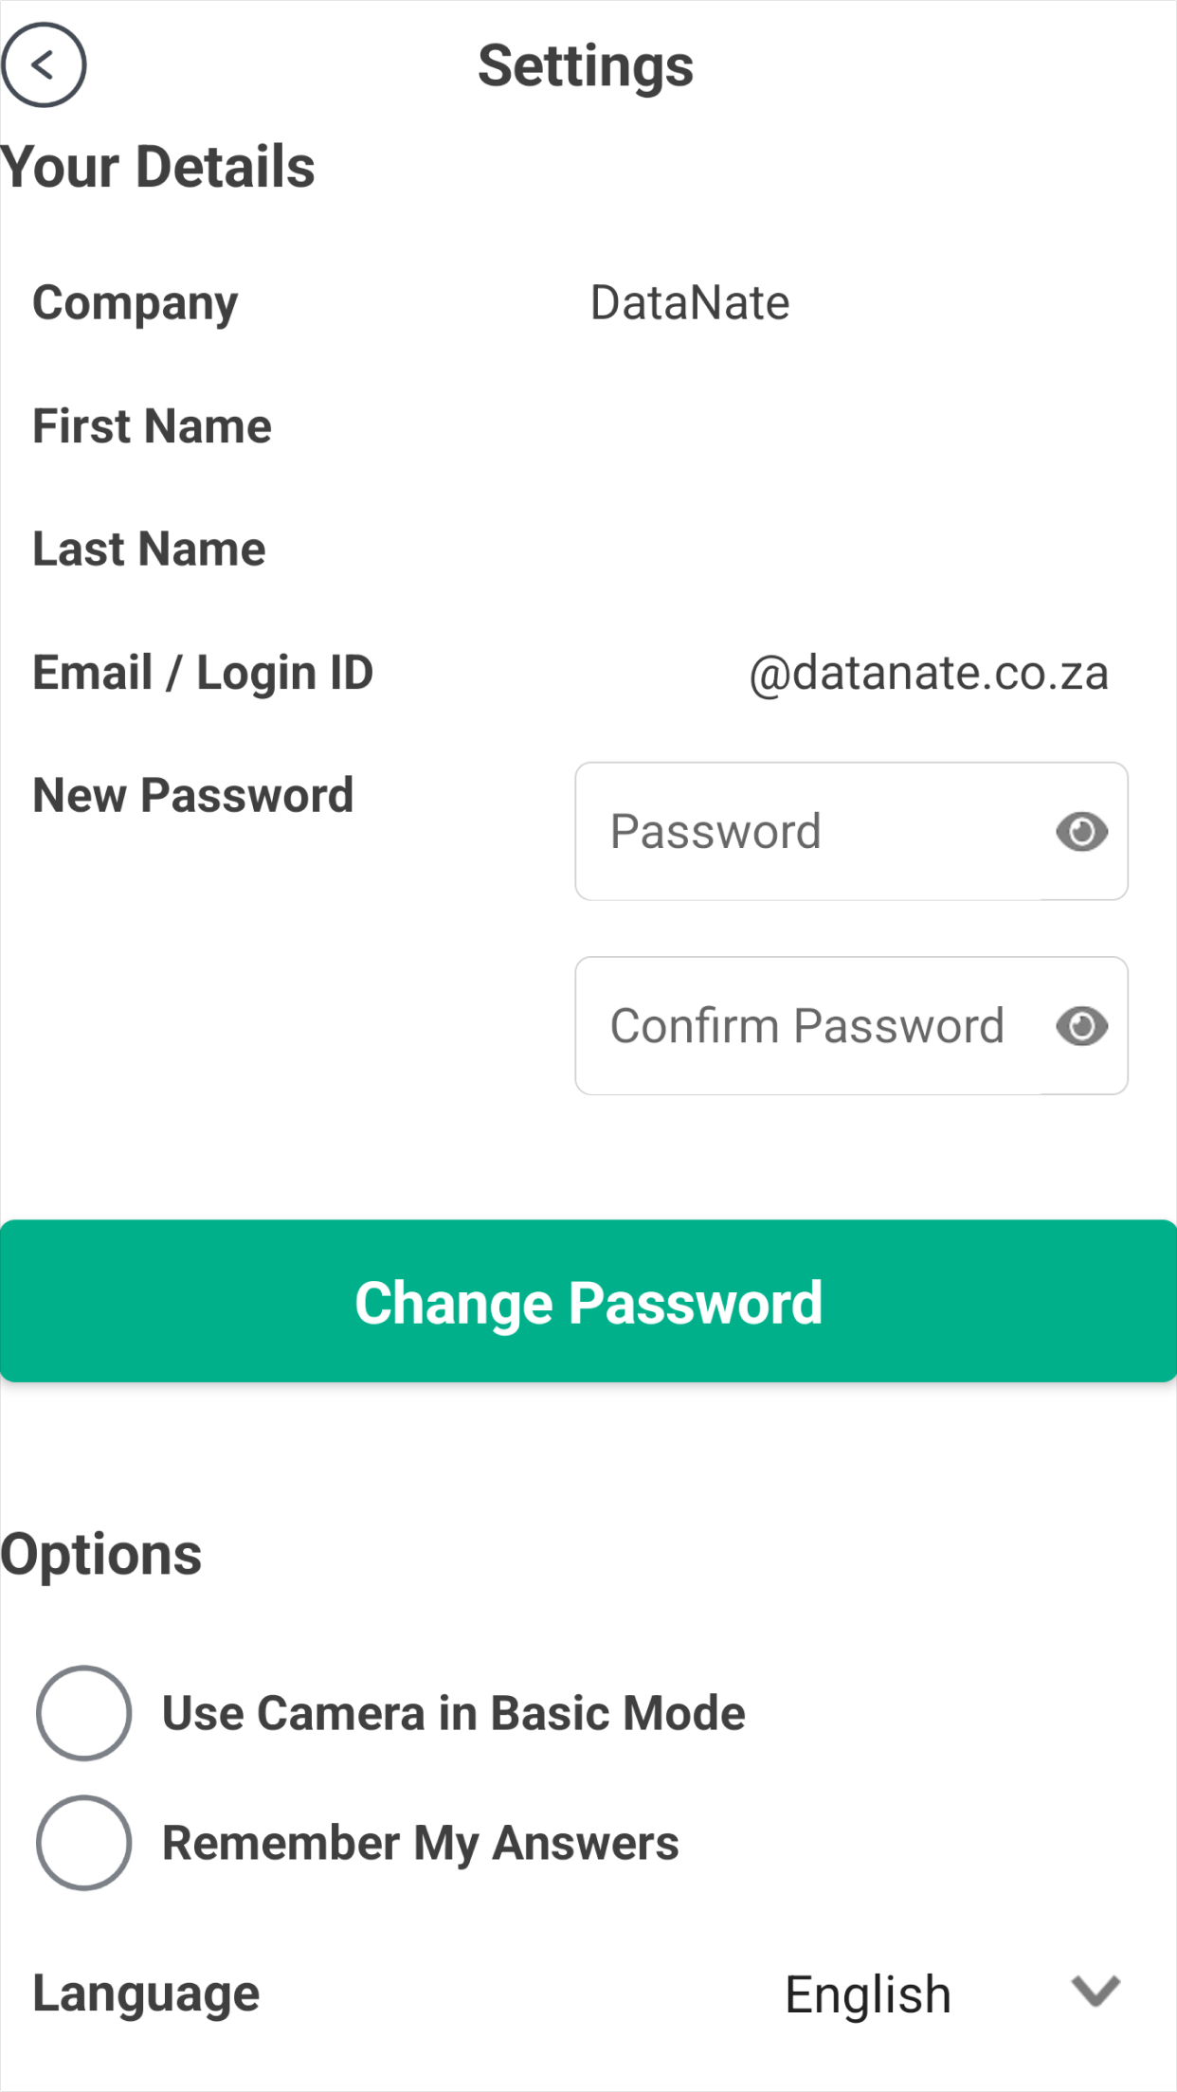
Task: Reveal the Confirm Password text
Action: click(x=1081, y=1026)
